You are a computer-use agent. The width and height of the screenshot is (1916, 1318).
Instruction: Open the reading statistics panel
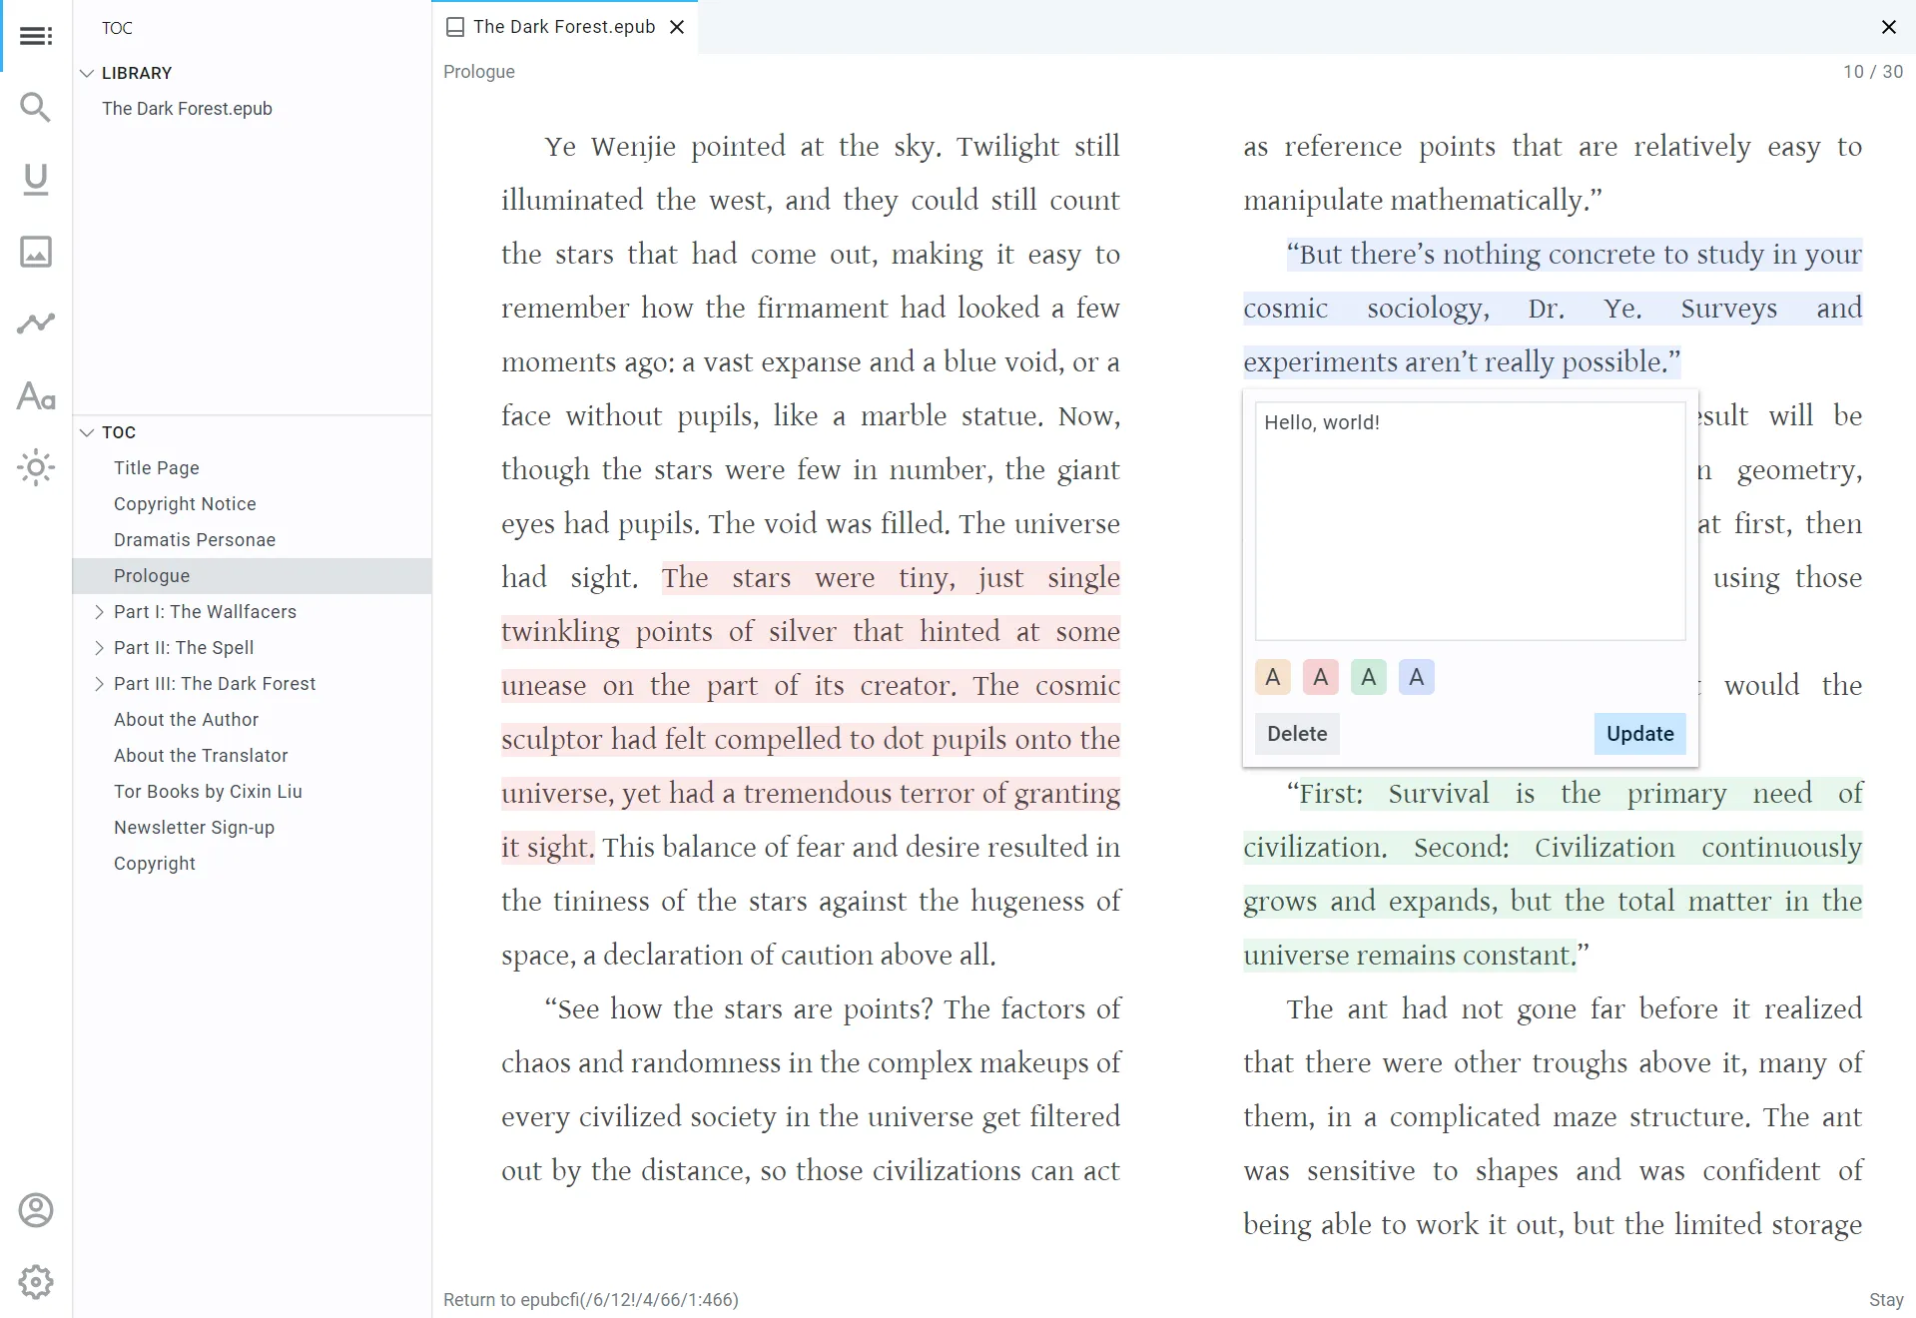(x=36, y=324)
